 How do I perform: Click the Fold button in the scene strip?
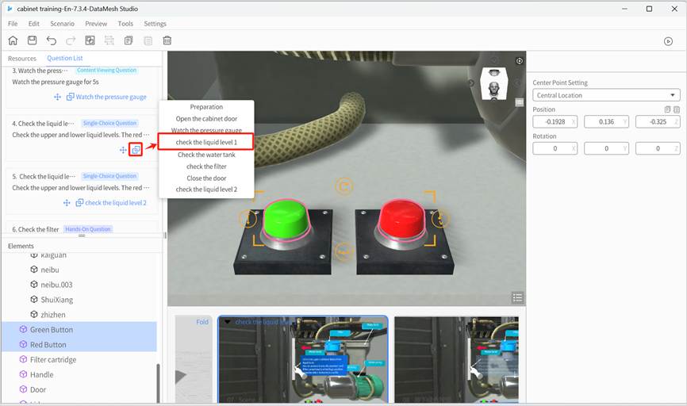pos(202,322)
